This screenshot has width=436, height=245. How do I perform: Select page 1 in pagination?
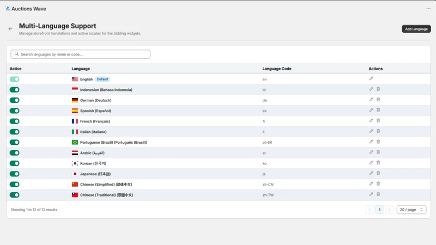tap(379, 210)
